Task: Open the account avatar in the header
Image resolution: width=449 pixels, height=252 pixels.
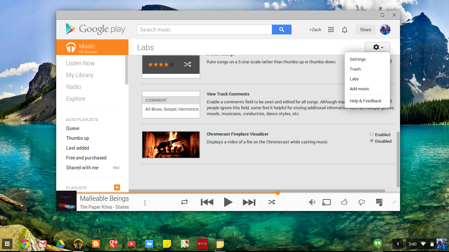Action: click(x=385, y=30)
